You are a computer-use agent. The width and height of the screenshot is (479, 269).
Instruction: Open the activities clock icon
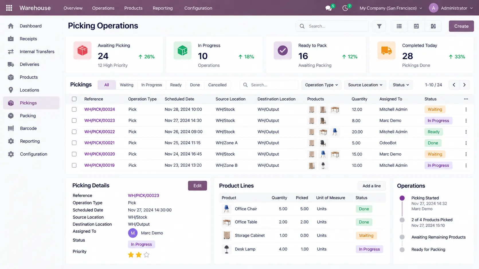coord(345,8)
